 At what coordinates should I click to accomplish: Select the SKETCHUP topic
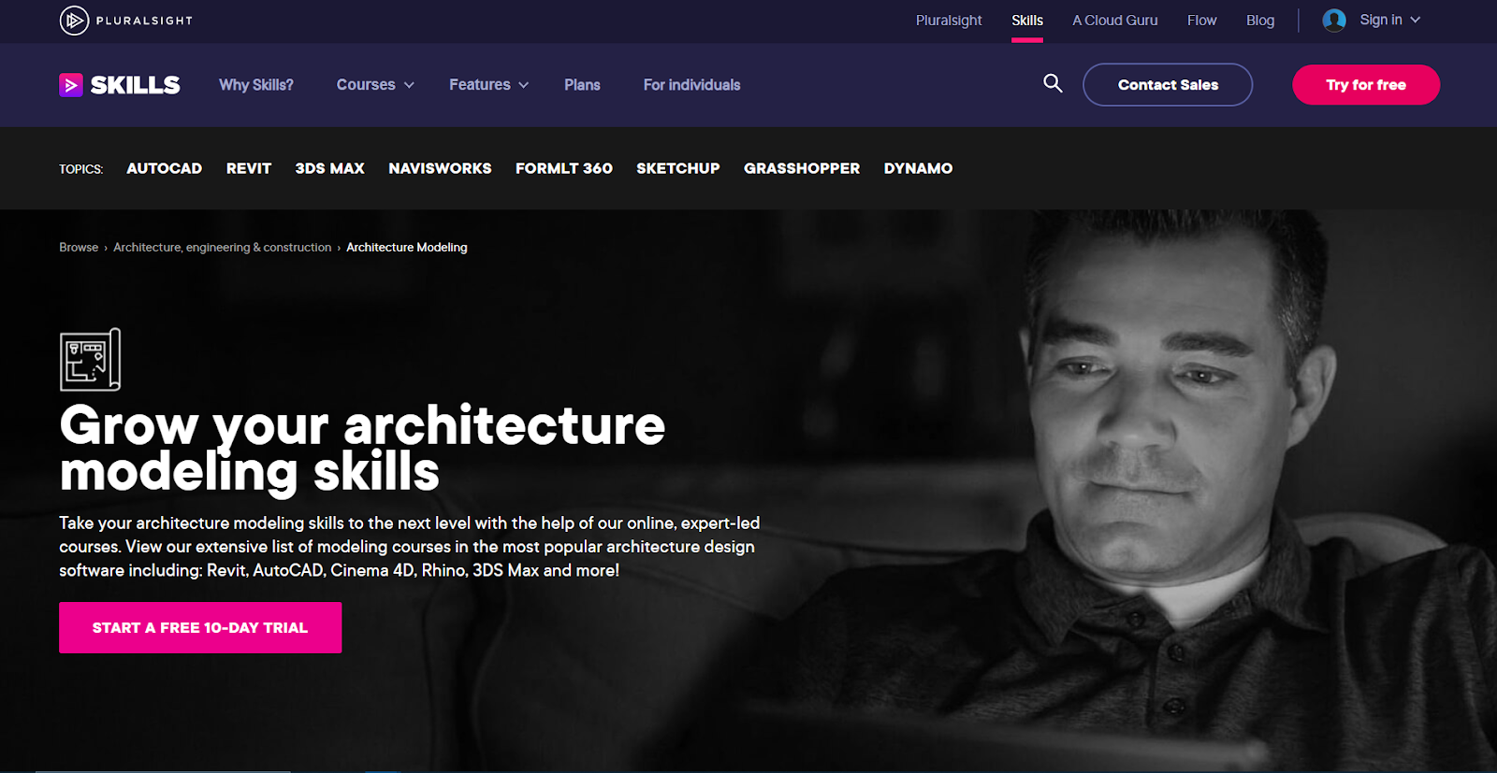point(678,168)
